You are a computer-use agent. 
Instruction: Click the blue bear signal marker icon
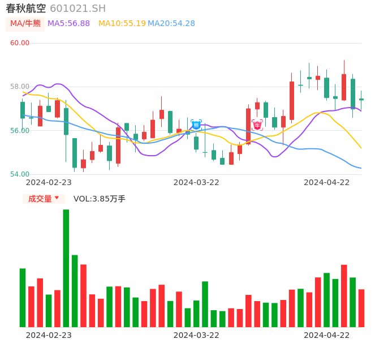[196, 125]
